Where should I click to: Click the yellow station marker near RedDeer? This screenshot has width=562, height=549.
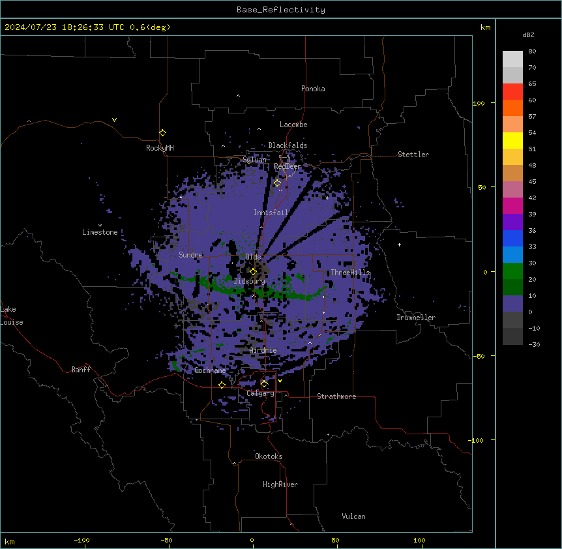coord(277,183)
